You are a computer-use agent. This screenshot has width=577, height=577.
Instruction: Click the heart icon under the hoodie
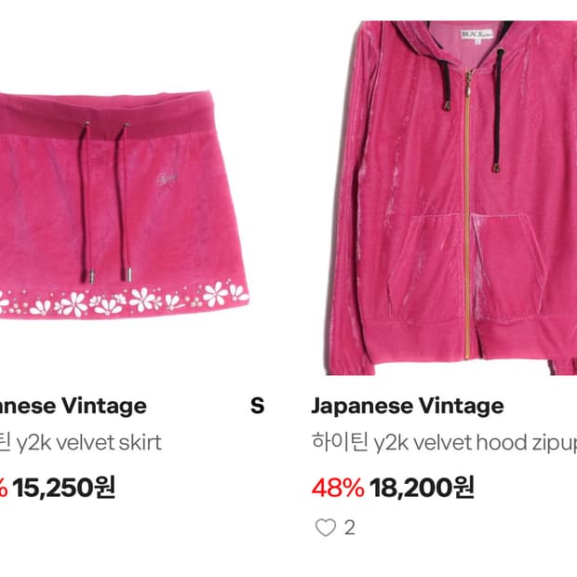click(325, 529)
